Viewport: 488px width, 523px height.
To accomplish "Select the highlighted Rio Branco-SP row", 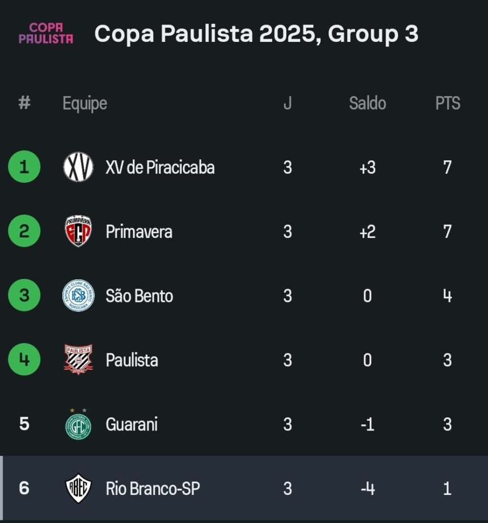I will pos(244,488).
